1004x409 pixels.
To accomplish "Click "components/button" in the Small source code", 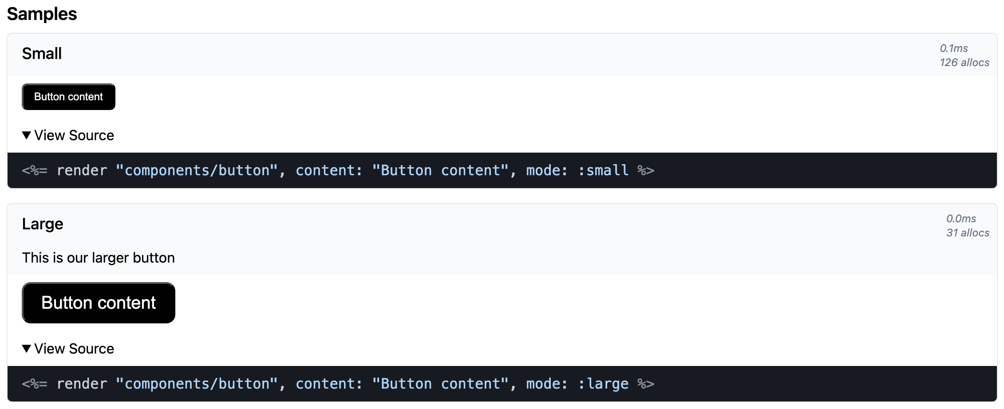I will tap(197, 171).
